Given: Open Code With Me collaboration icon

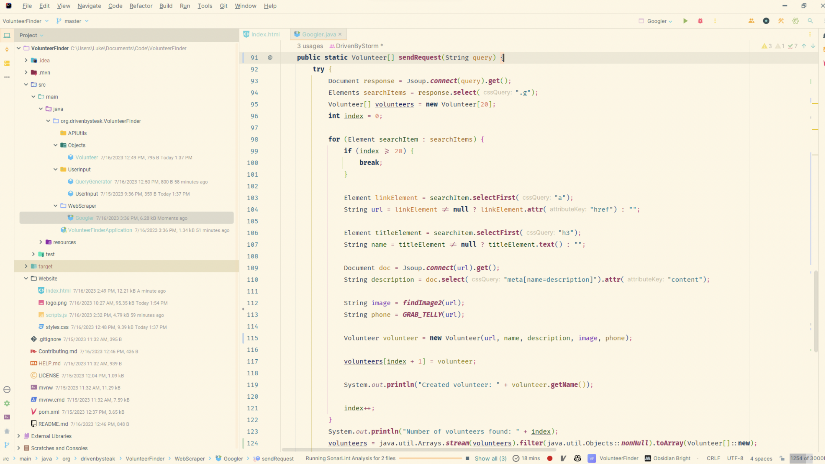Looking at the screenshot, I should [751, 21].
